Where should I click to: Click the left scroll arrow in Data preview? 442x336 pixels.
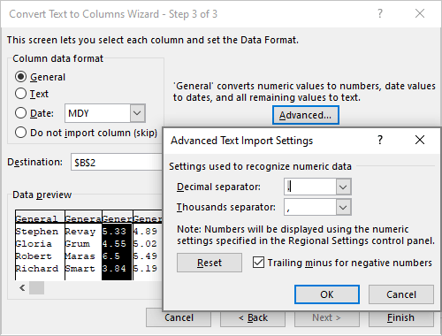(22, 287)
